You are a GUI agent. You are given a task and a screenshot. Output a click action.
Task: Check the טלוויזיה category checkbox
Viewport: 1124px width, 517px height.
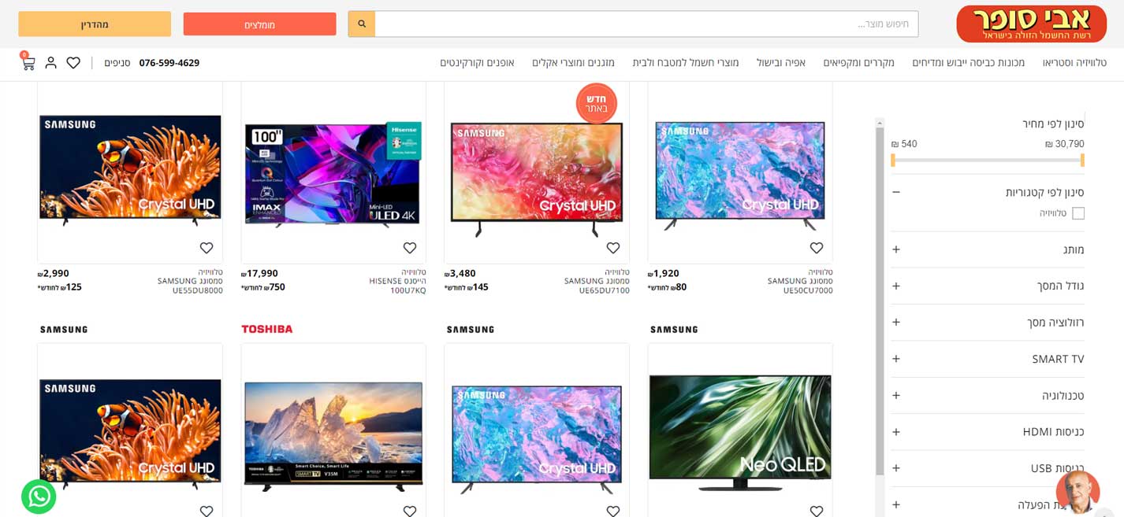(1077, 213)
